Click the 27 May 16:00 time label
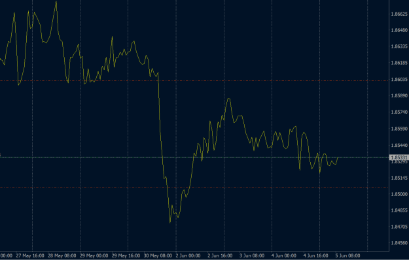 [x=30, y=256]
